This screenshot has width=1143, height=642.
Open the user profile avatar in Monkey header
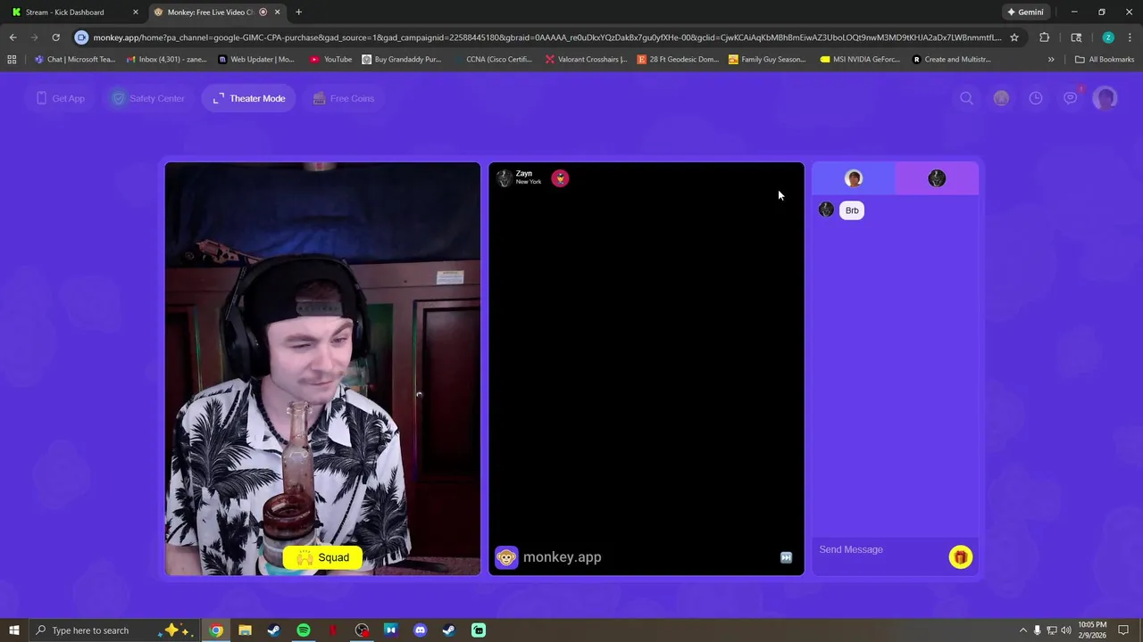(x=1105, y=98)
